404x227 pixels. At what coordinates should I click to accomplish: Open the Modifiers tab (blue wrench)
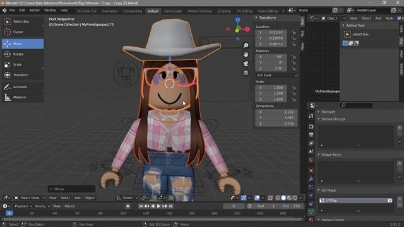[x=311, y=178]
